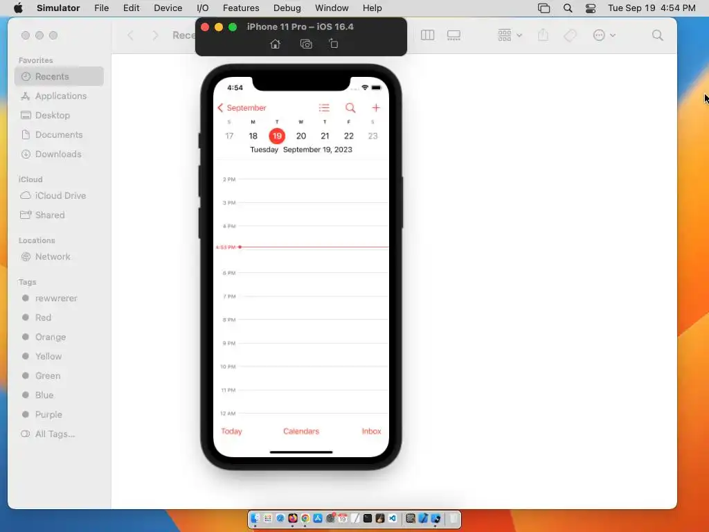Screen dimensions: 709x532
Task: Open Trash in the Dock
Action: (x=453, y=518)
